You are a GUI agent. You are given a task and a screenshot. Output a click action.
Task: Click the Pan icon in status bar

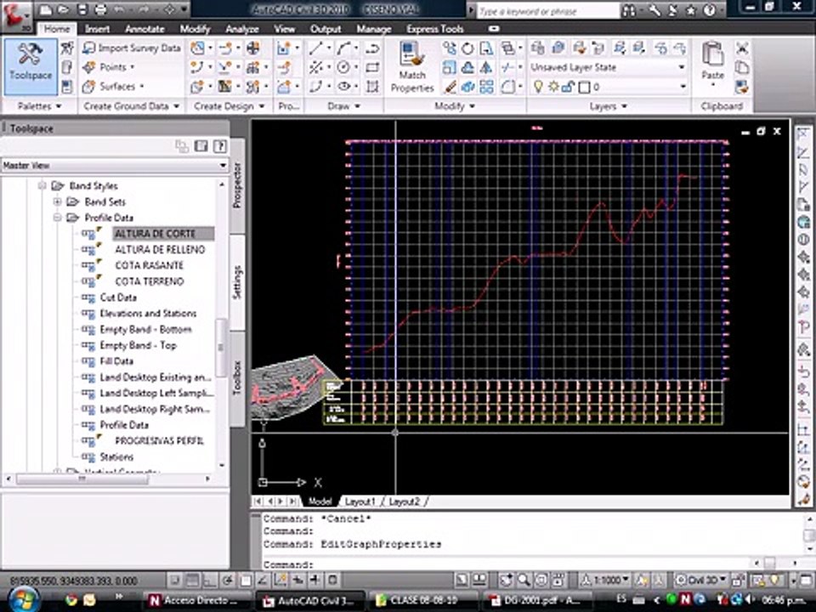click(x=506, y=580)
